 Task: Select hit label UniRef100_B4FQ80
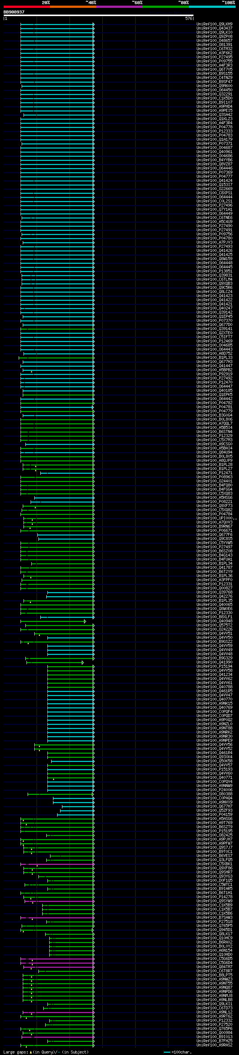[x=214, y=485]
